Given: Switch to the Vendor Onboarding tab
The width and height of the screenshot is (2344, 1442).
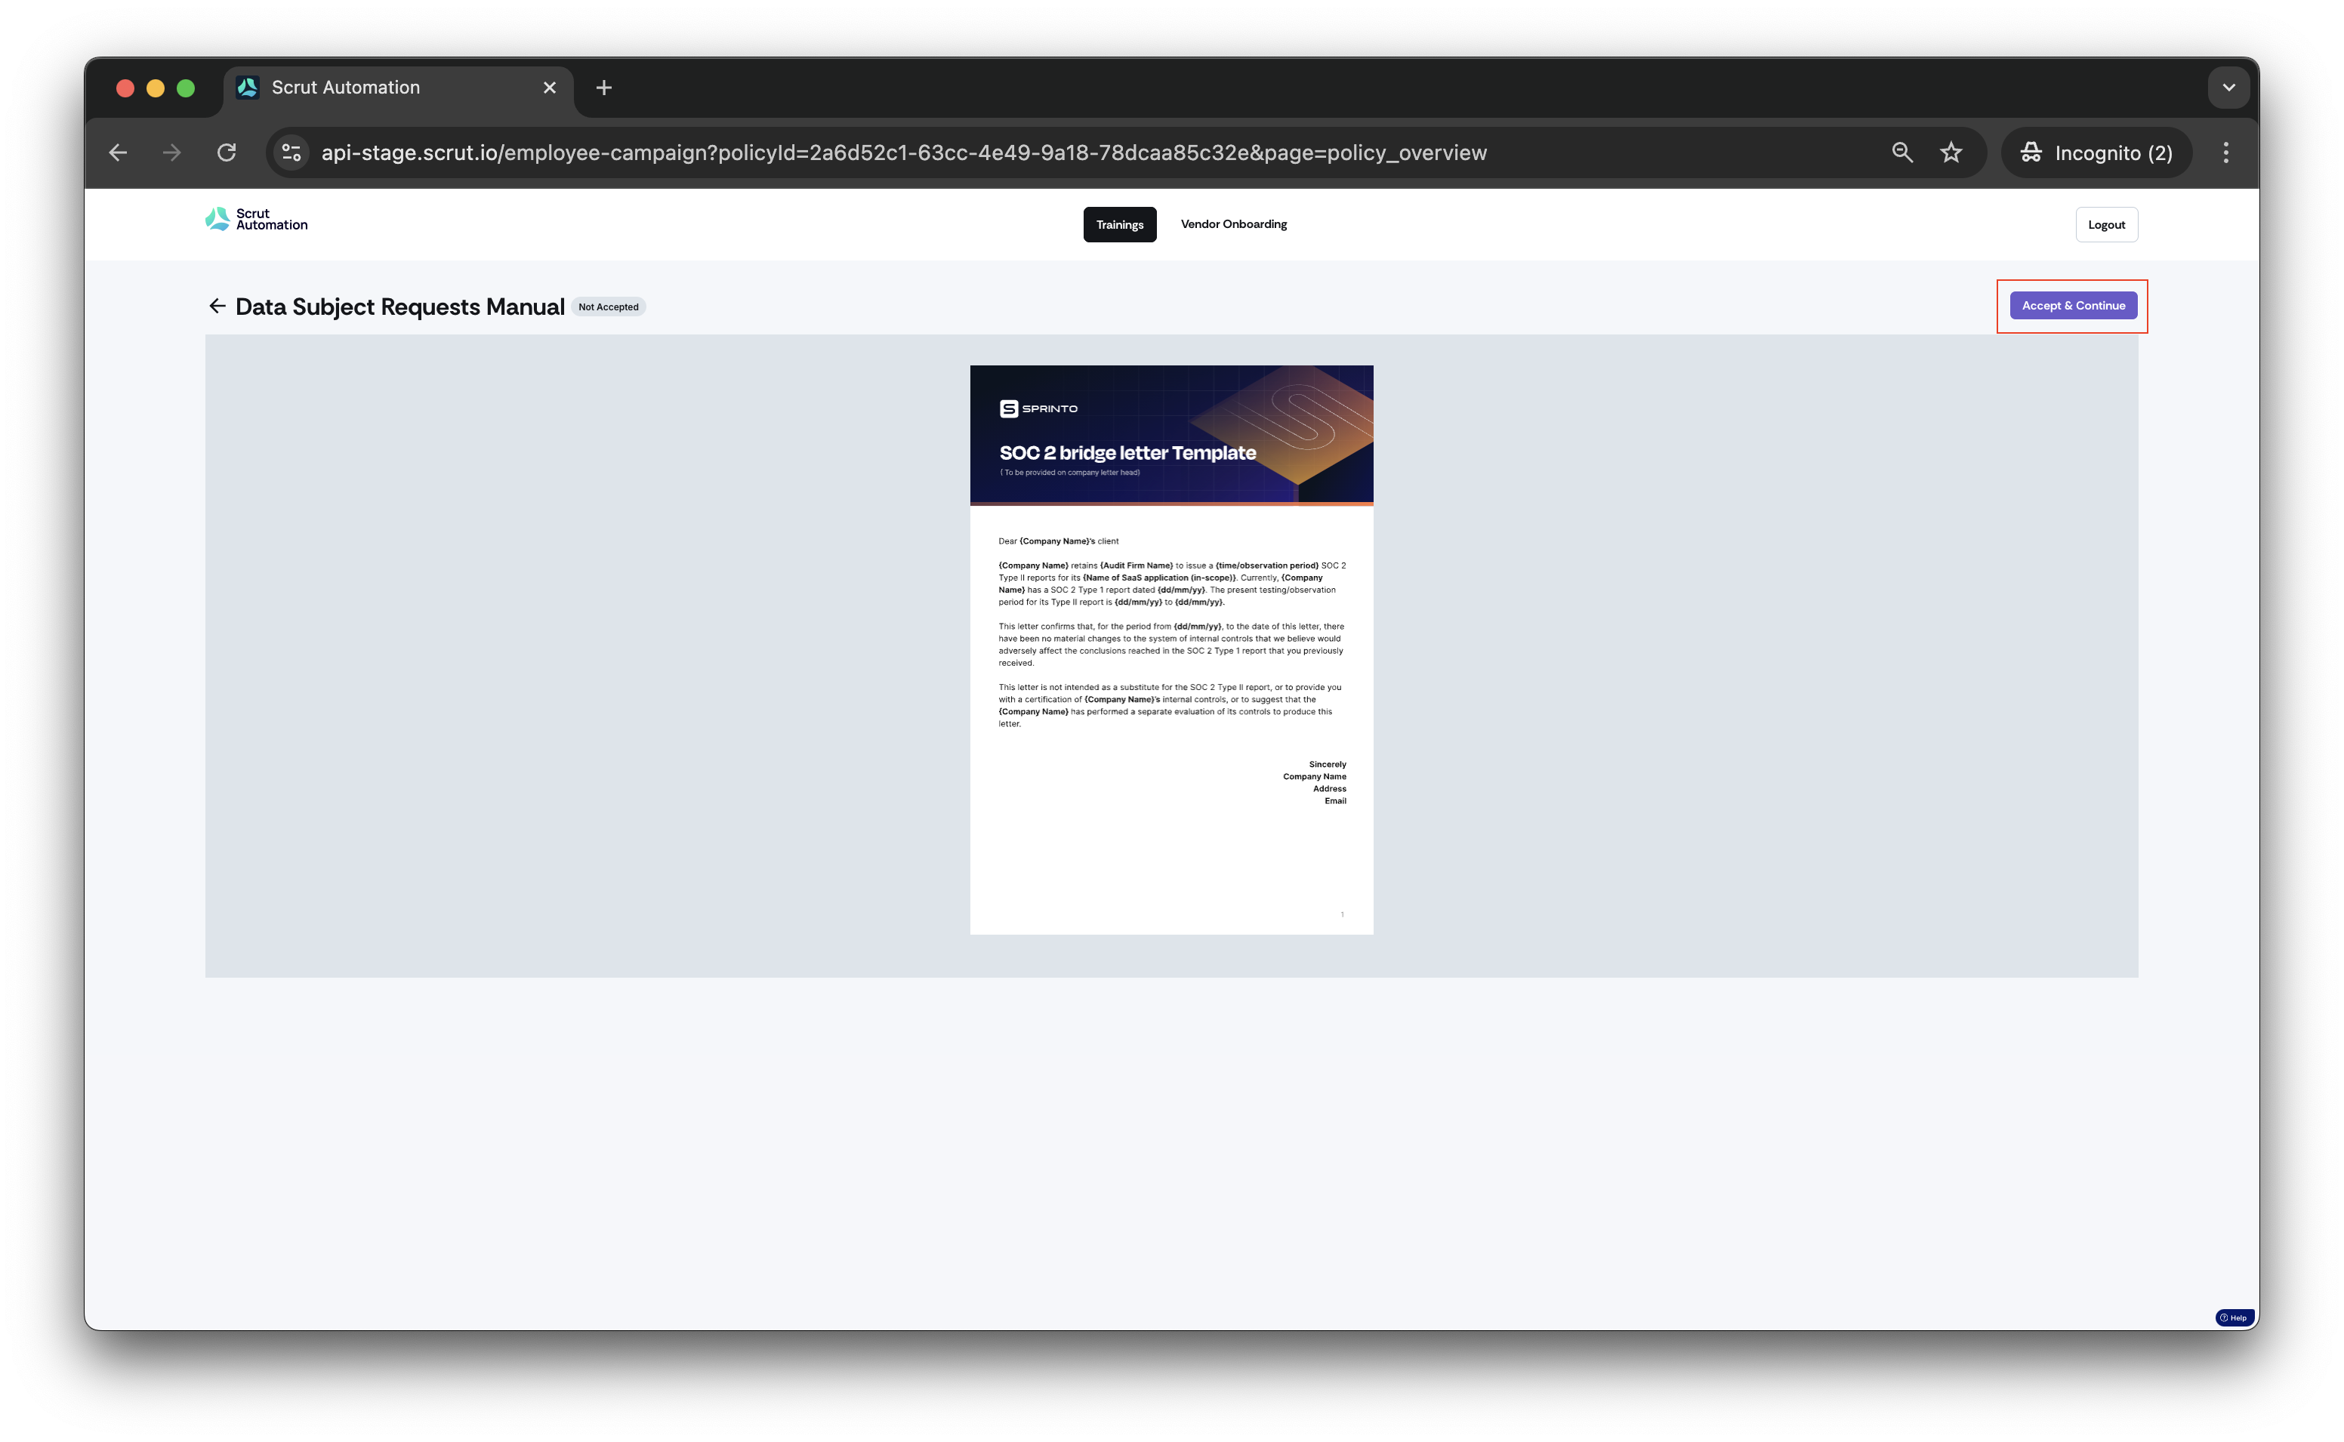Looking at the screenshot, I should click(1234, 224).
